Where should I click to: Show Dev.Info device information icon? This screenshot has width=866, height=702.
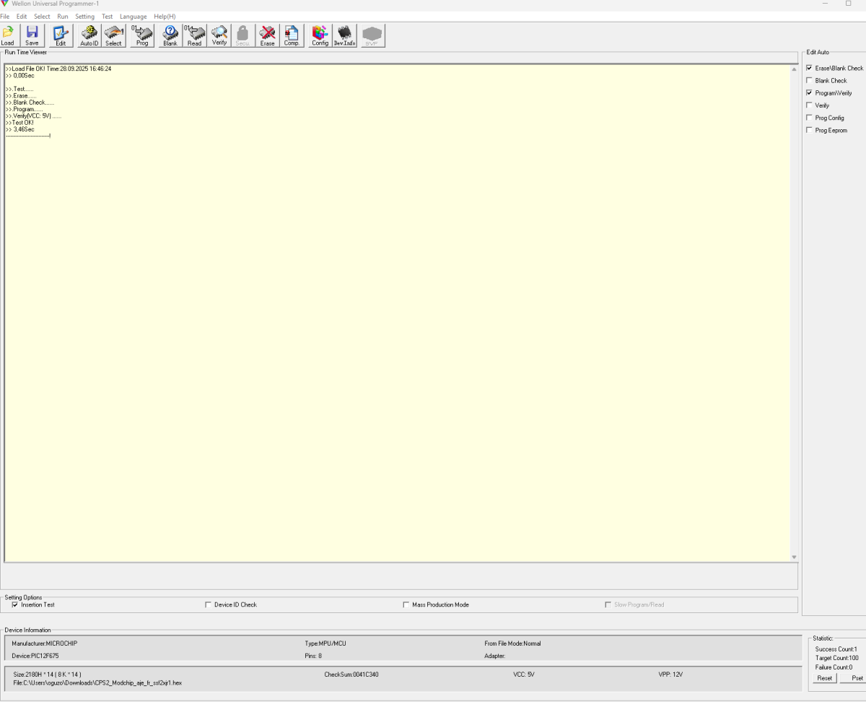(x=344, y=35)
